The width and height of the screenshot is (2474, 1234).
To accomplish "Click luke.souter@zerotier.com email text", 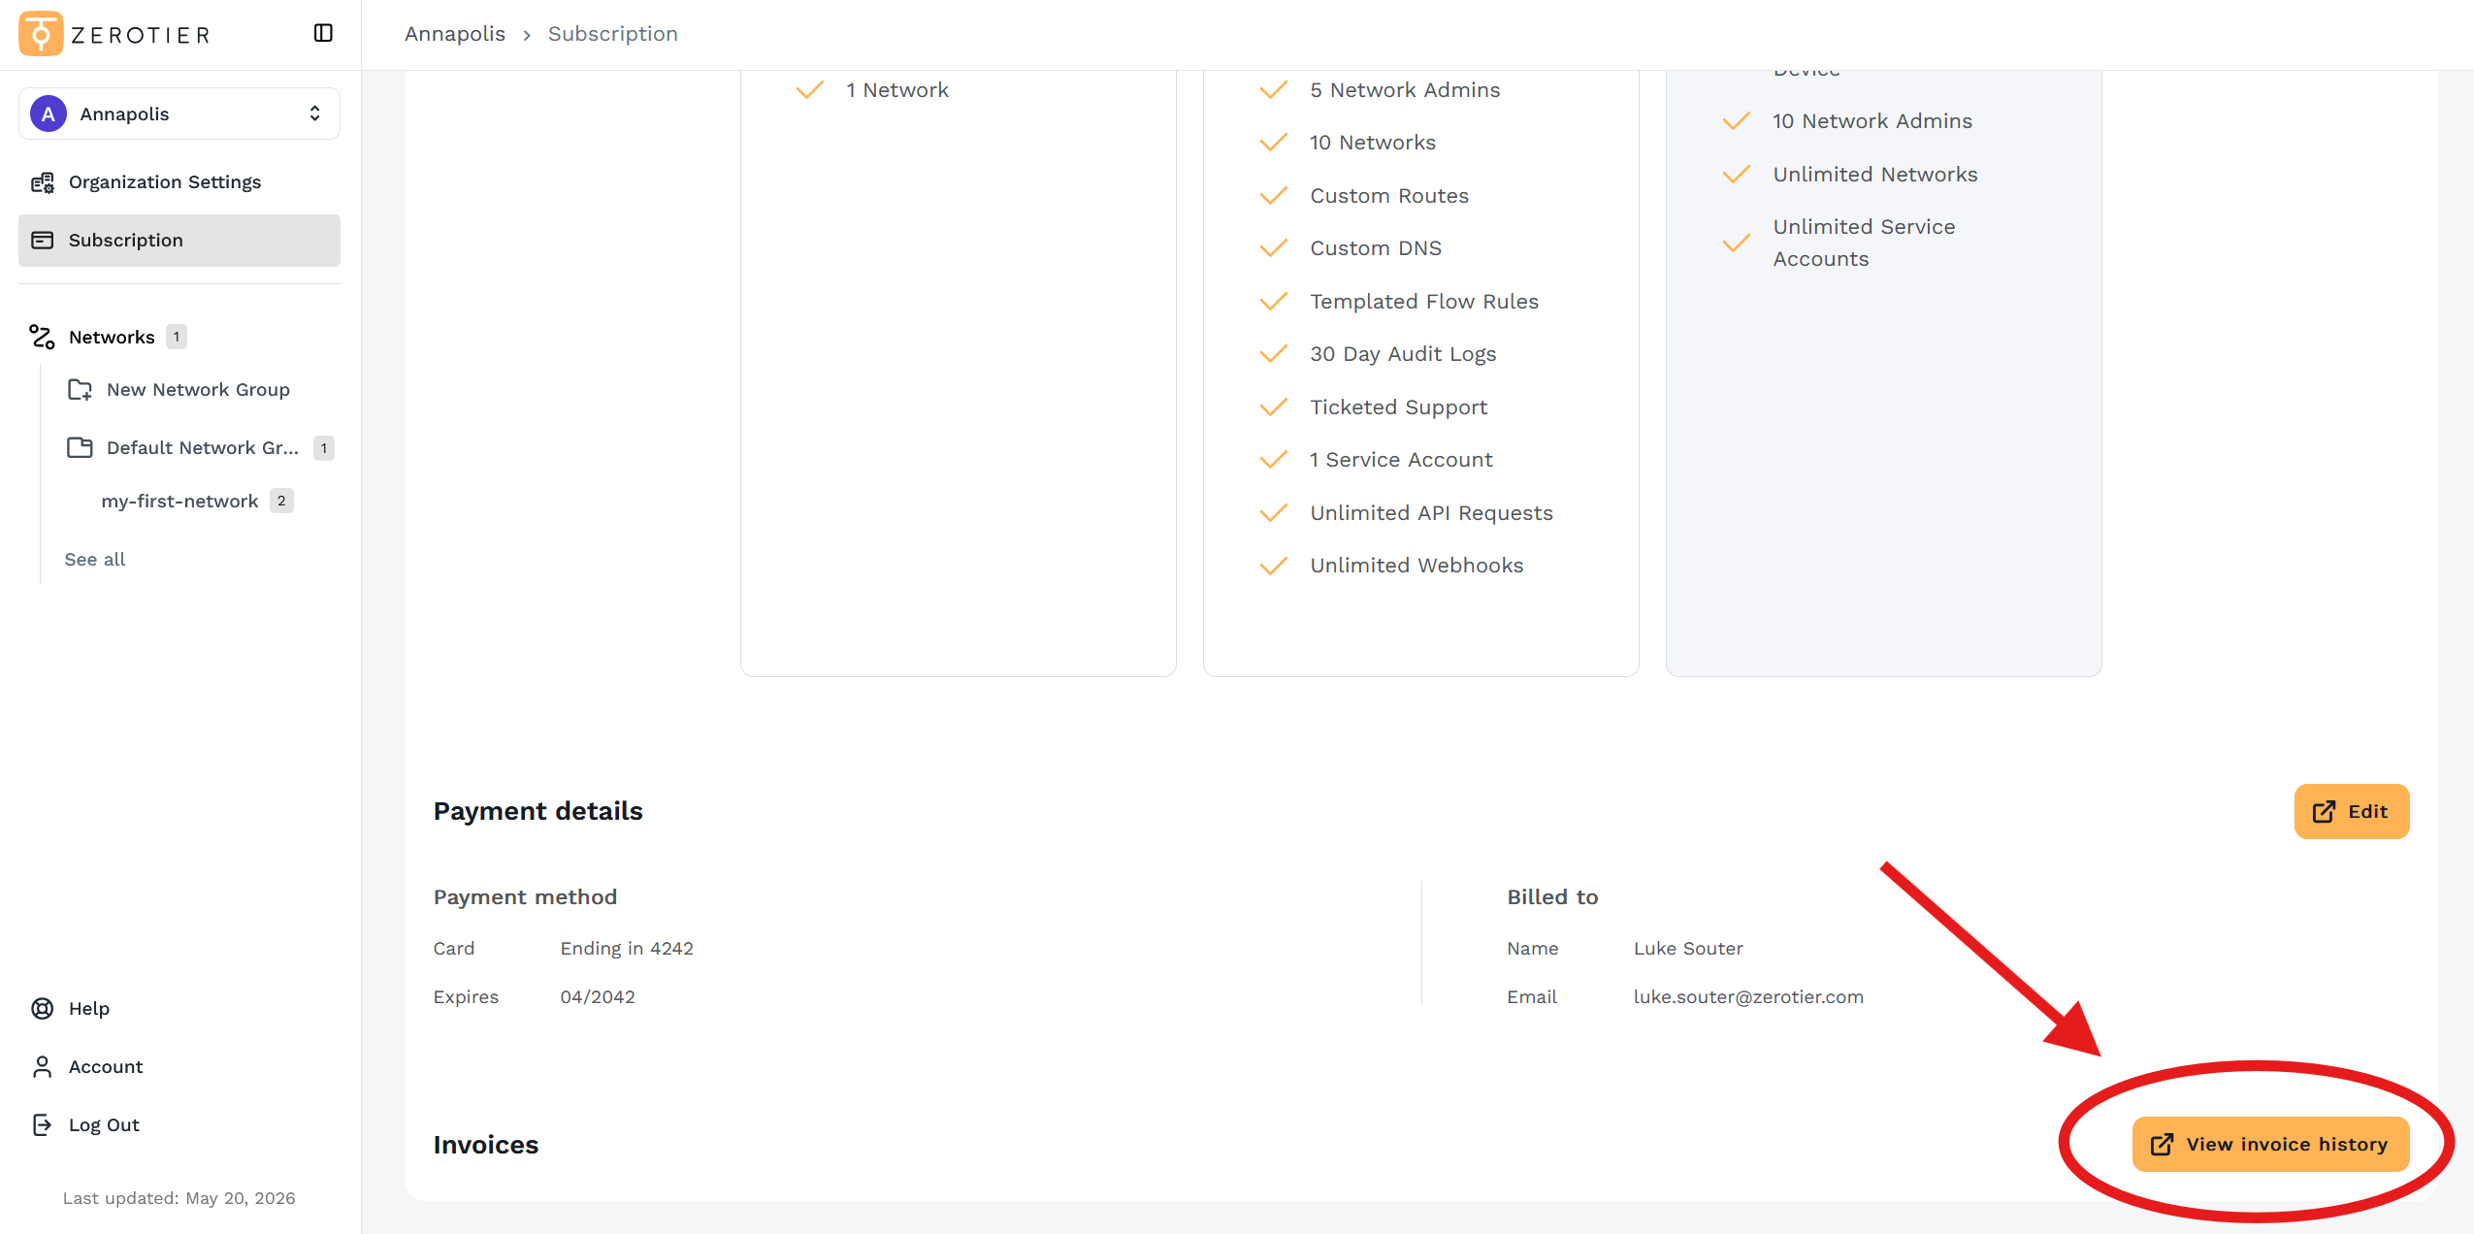I will coord(1748,997).
